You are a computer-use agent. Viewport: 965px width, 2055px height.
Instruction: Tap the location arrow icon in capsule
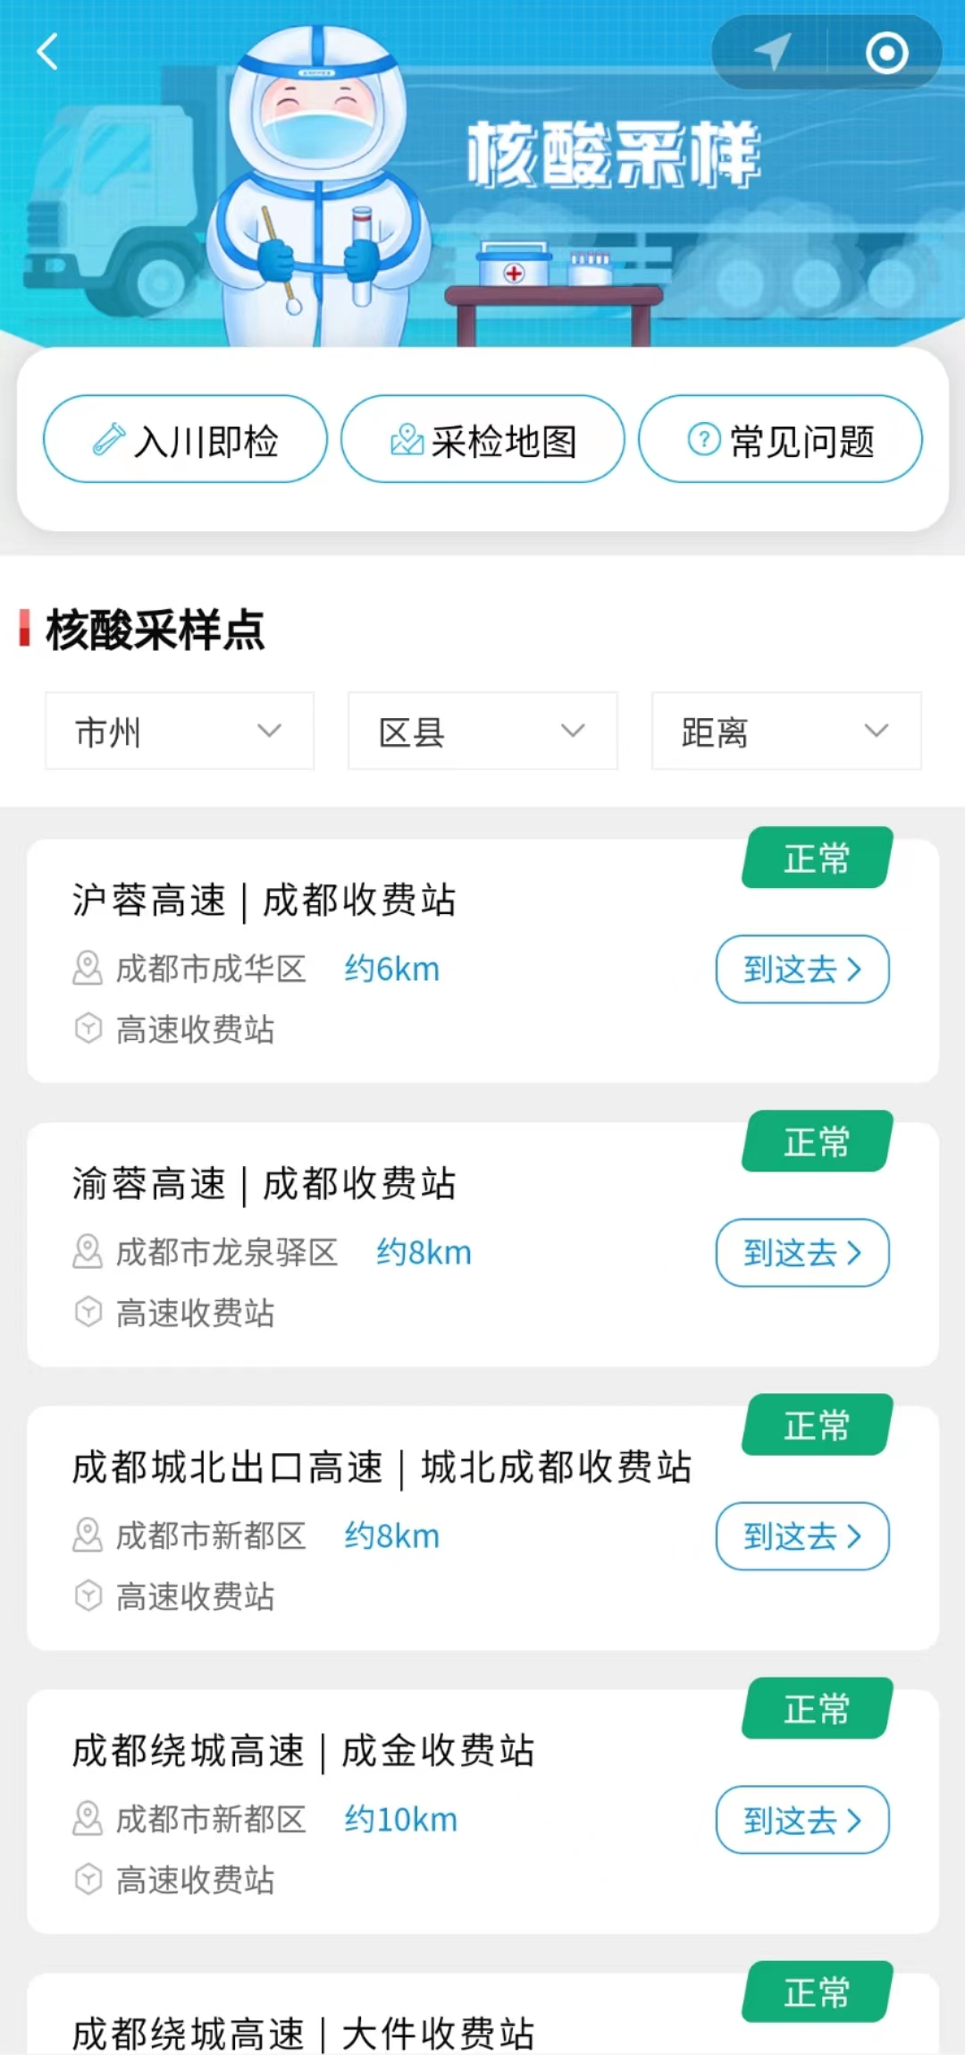[x=772, y=51]
